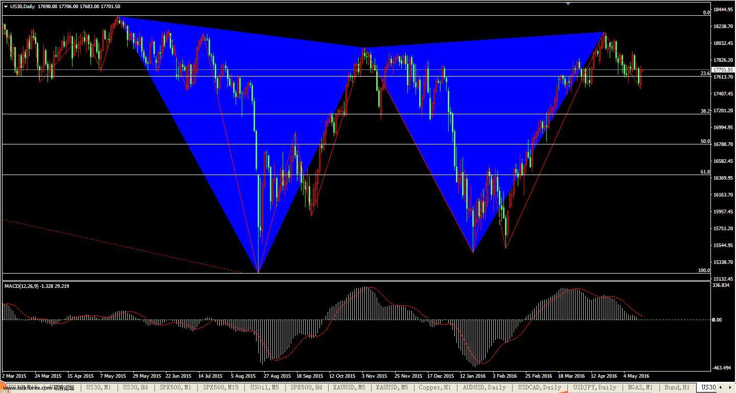Select the SPX500,H4 chart tab
The width and height of the screenshot is (736, 393).
pos(305,387)
